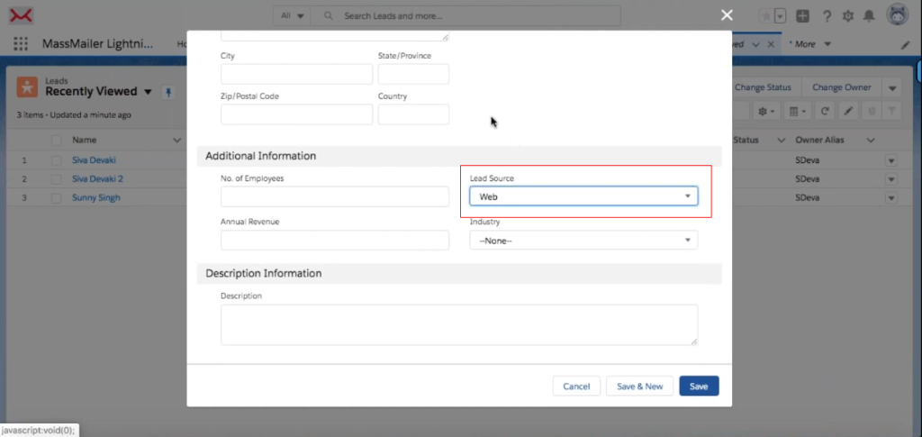Open the search scope All dropdown
Viewport: 922px width, 437px height.
point(293,16)
